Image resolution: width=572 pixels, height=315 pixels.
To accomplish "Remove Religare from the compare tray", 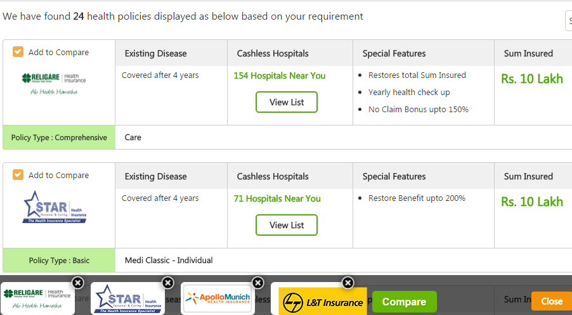I will (x=78, y=283).
